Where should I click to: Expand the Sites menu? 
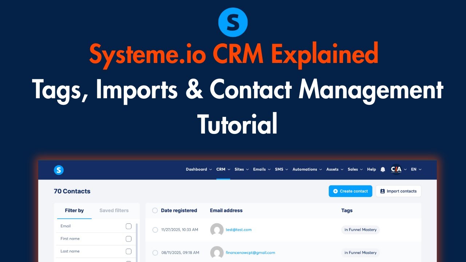tap(242, 169)
